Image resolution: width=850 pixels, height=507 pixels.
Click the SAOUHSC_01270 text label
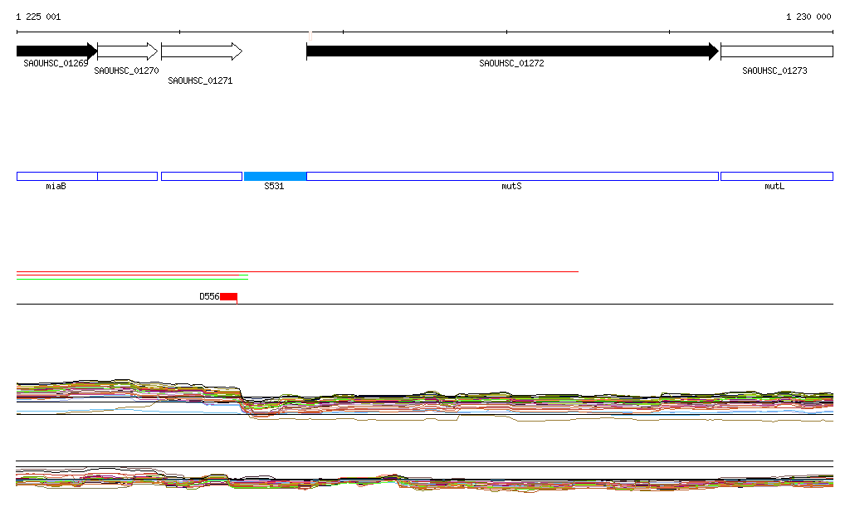[126, 71]
